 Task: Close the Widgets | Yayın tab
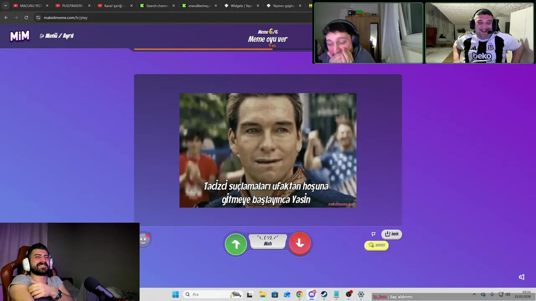point(258,6)
